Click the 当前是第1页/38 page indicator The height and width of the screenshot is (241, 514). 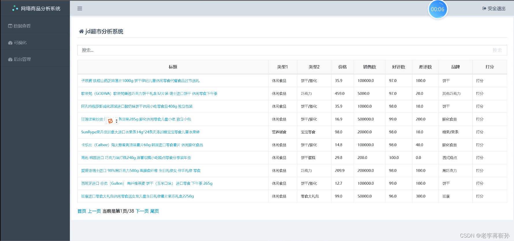coord(118,211)
